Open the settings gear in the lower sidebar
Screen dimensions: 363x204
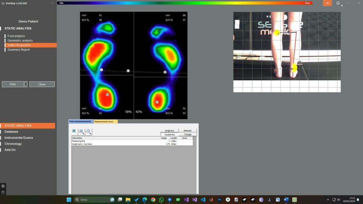coord(3,186)
